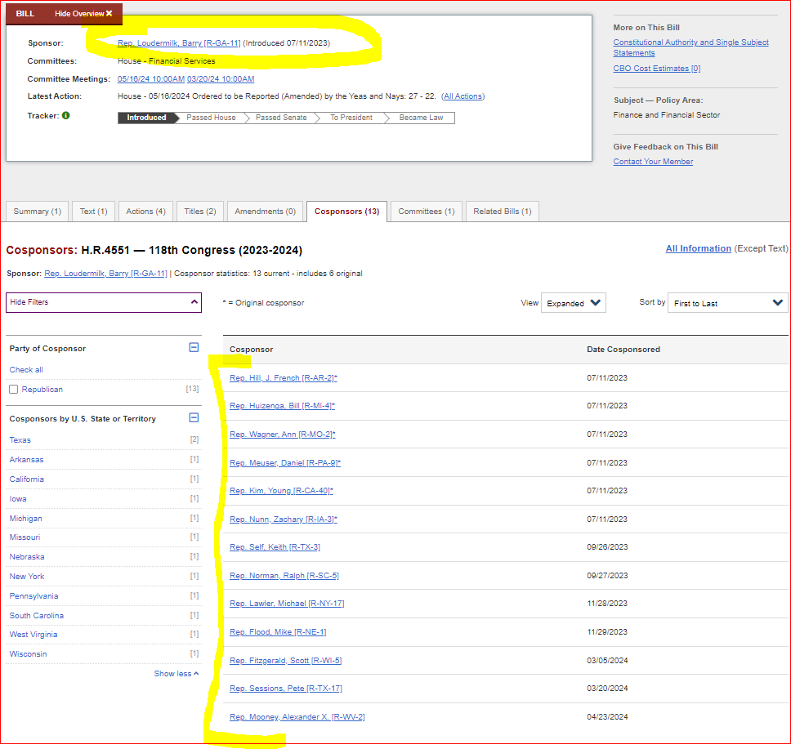The image size is (791, 749).
Task: Open the Committees (1) tab
Action: pos(427,212)
